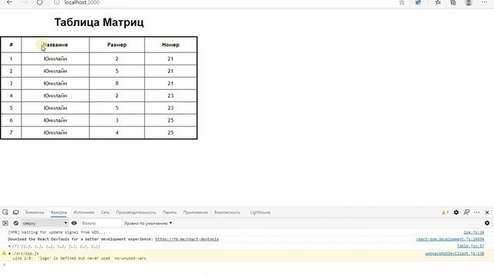Add this page to favorites star

(x=401, y=2)
